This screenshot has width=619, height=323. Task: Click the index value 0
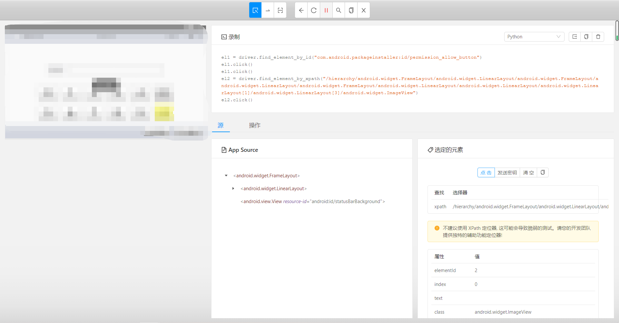click(x=476, y=284)
